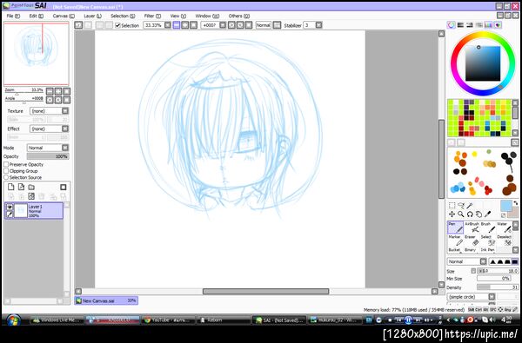
Task: Select the Marker tool
Action: [455, 241]
